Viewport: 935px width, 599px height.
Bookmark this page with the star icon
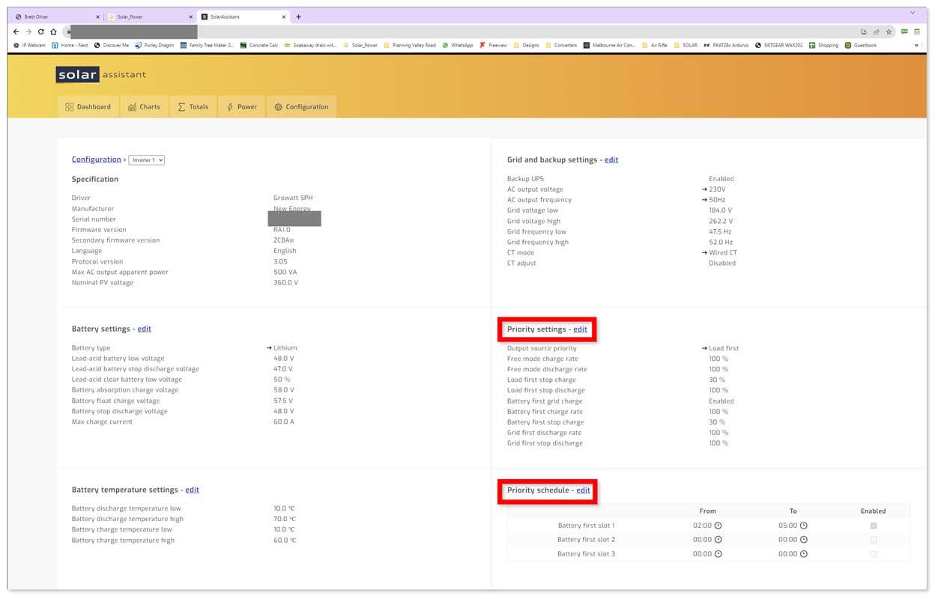point(889,32)
